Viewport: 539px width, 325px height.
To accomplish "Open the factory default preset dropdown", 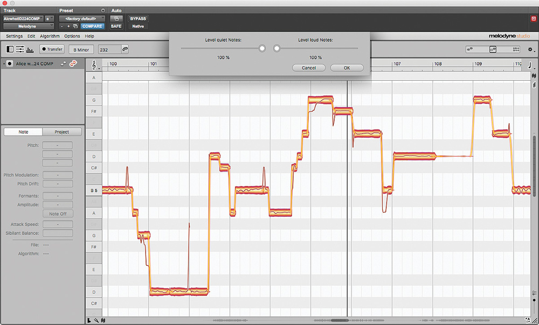I will [82, 17].
